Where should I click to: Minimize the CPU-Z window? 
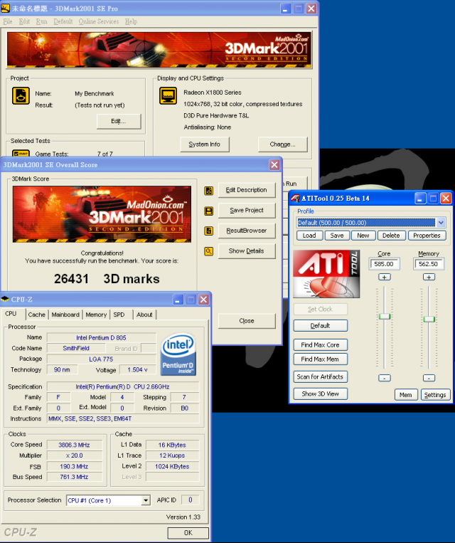click(178, 300)
